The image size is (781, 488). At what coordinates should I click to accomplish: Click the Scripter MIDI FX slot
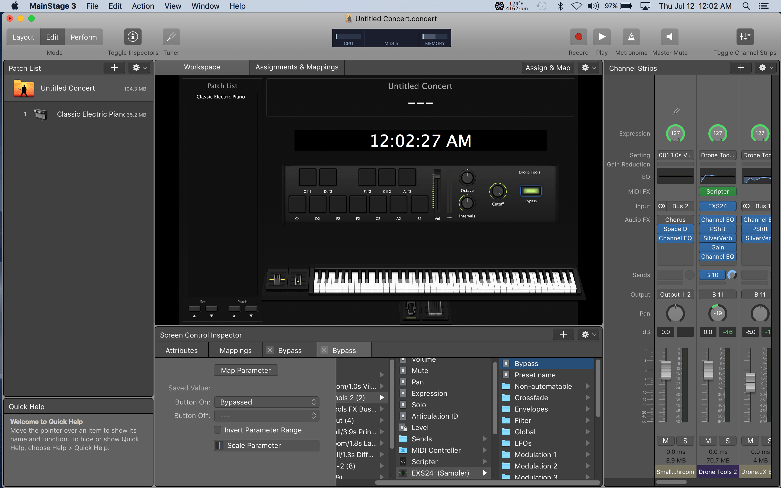tap(718, 191)
